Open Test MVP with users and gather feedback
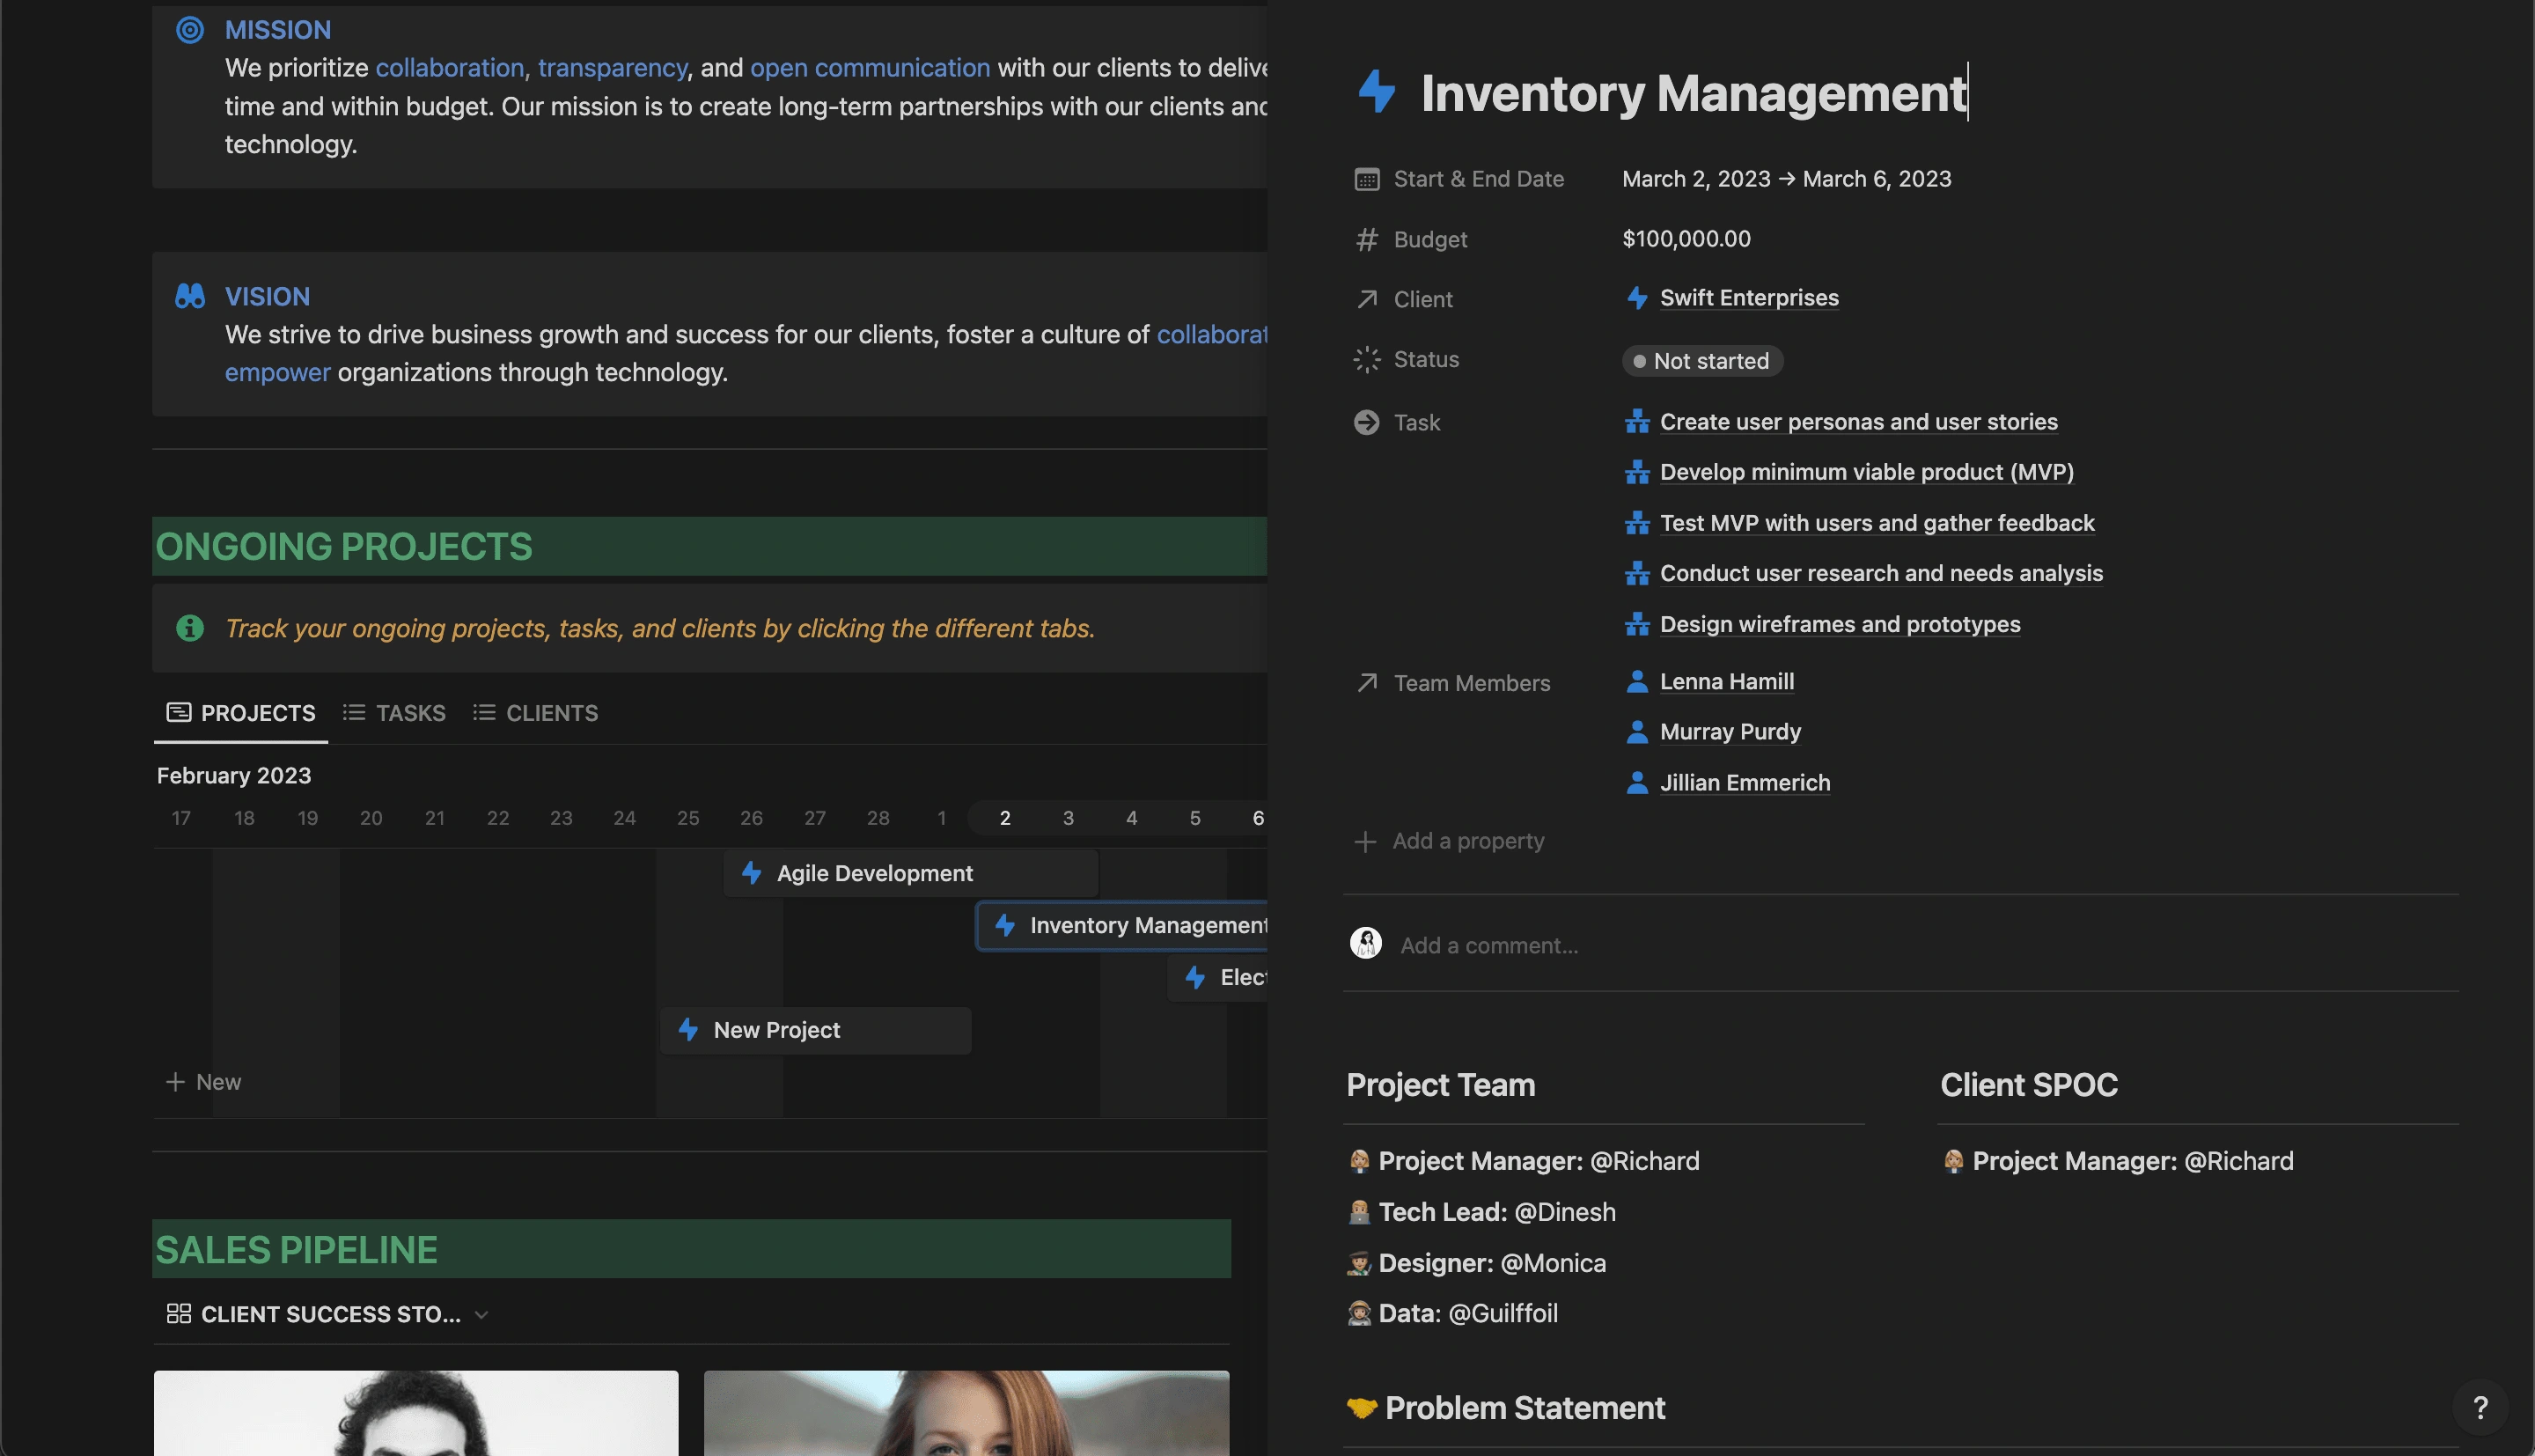Image resolution: width=2535 pixels, height=1456 pixels. point(1877,523)
